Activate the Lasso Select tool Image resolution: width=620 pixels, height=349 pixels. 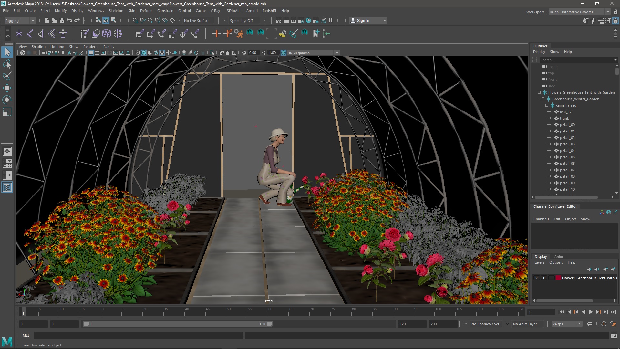(7, 64)
